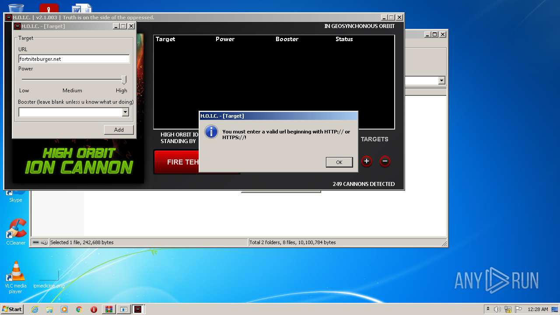Click the TARGETS label
This screenshot has height=315, width=560.
point(374,139)
